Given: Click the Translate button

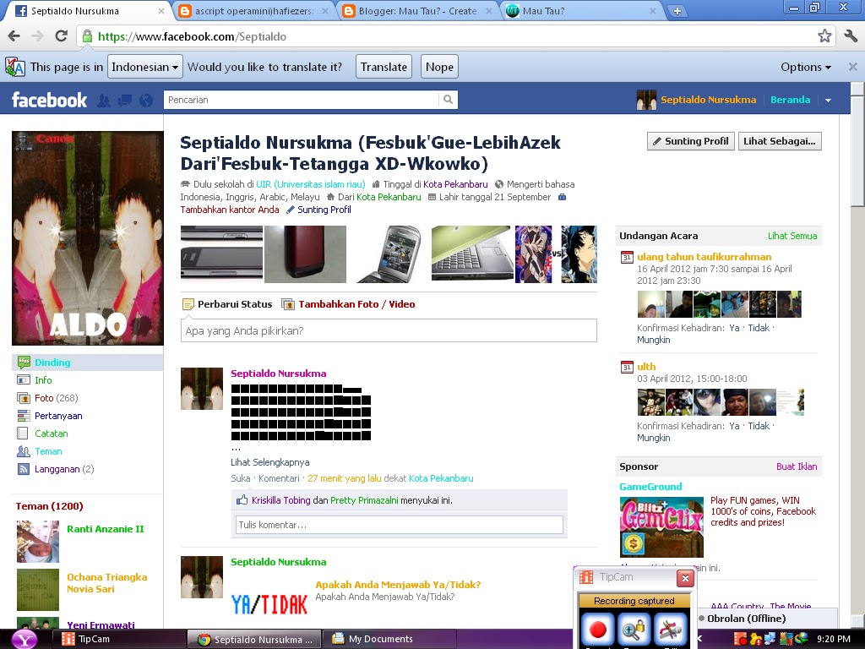Looking at the screenshot, I should 384,67.
